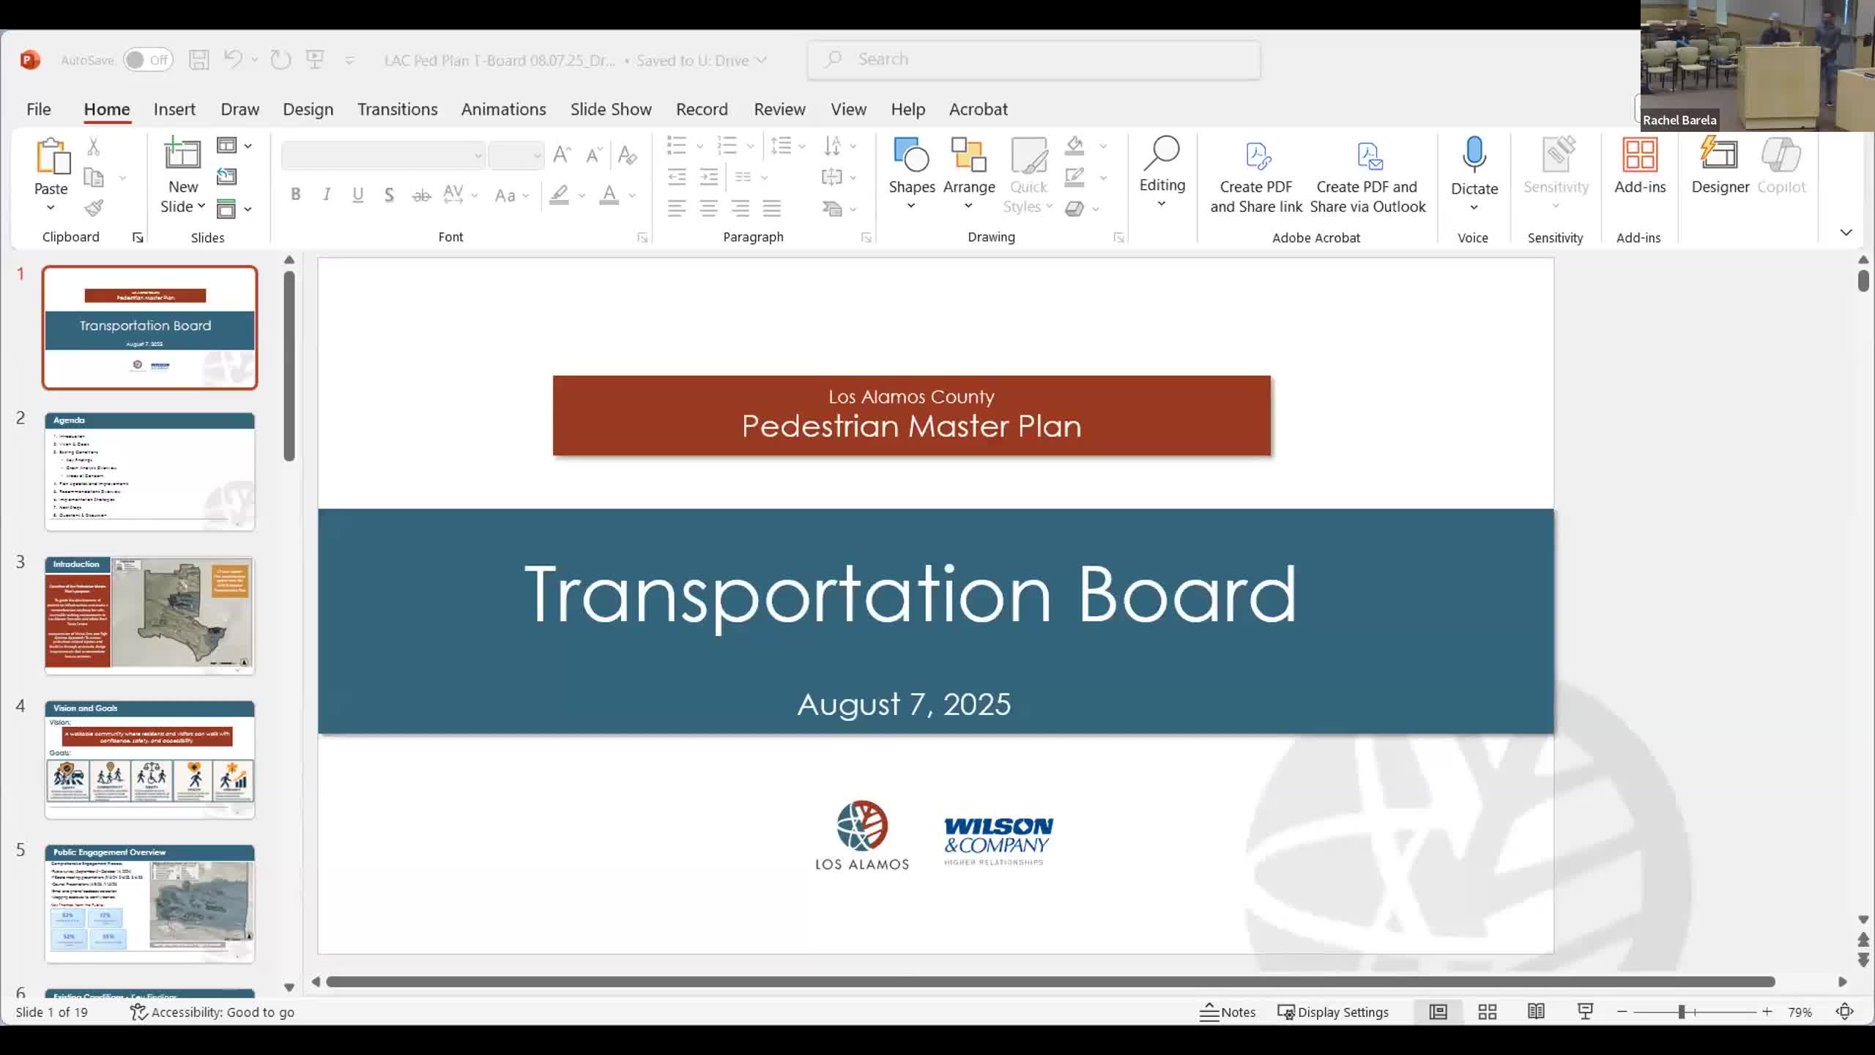
Task: Click the Format Painter brush icon
Action: point(94,209)
